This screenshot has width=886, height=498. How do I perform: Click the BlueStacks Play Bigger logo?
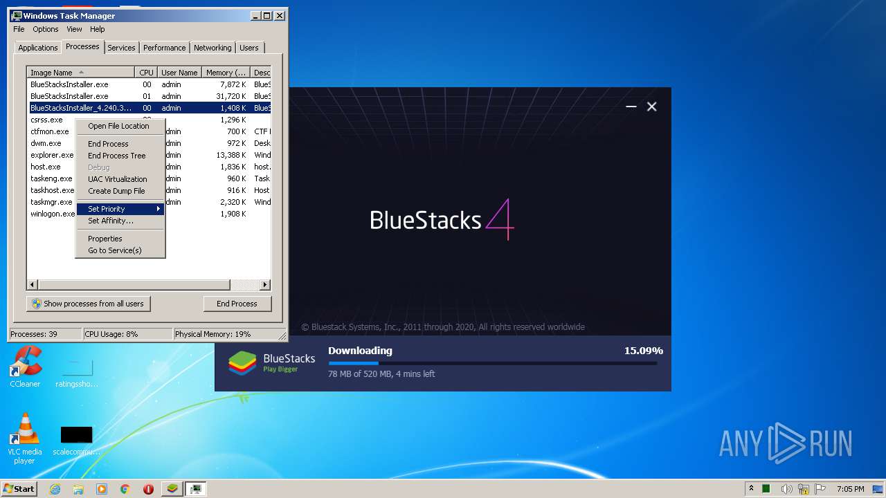[x=272, y=362]
